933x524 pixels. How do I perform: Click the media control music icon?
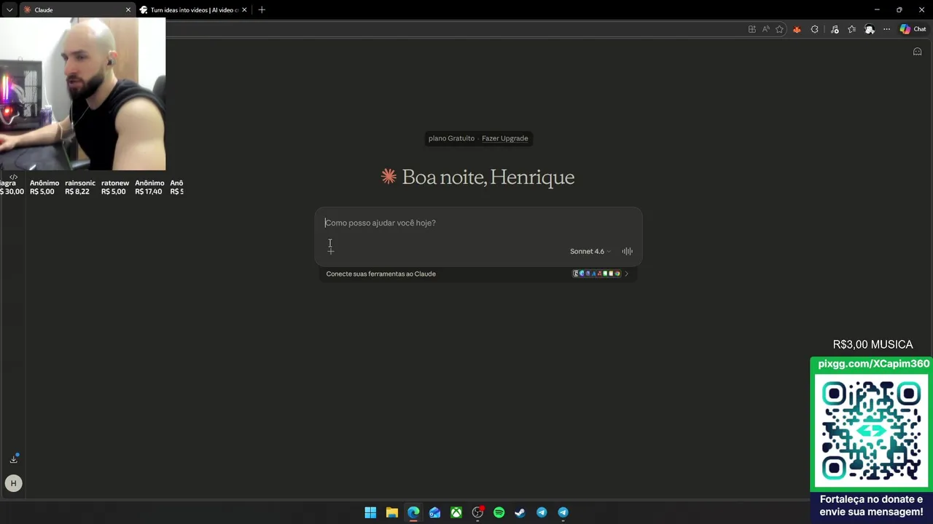point(835,29)
